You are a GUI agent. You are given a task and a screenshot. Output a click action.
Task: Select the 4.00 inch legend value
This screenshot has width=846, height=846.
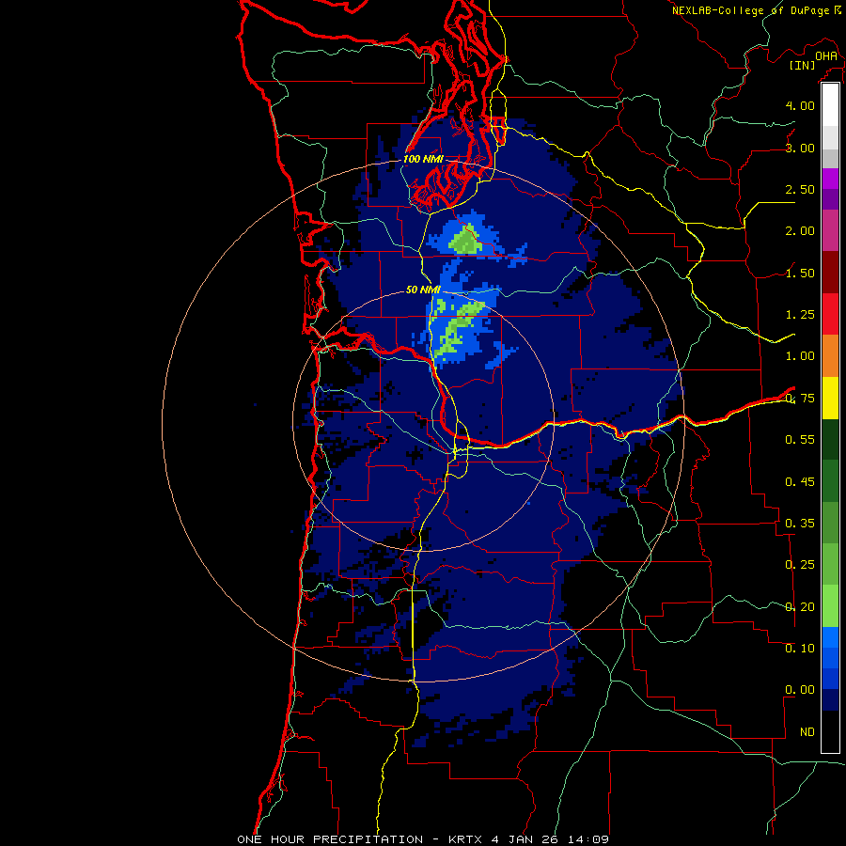[x=800, y=105]
